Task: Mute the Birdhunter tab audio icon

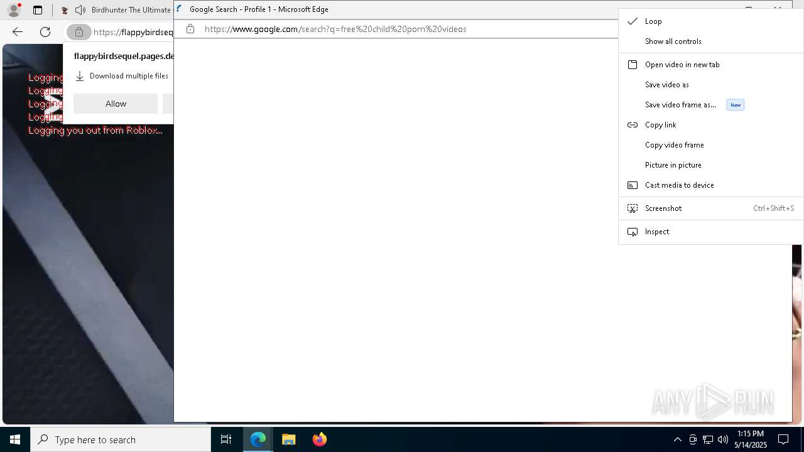Action: pos(80,10)
